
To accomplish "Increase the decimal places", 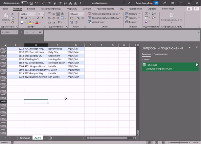I will (72, 22).
